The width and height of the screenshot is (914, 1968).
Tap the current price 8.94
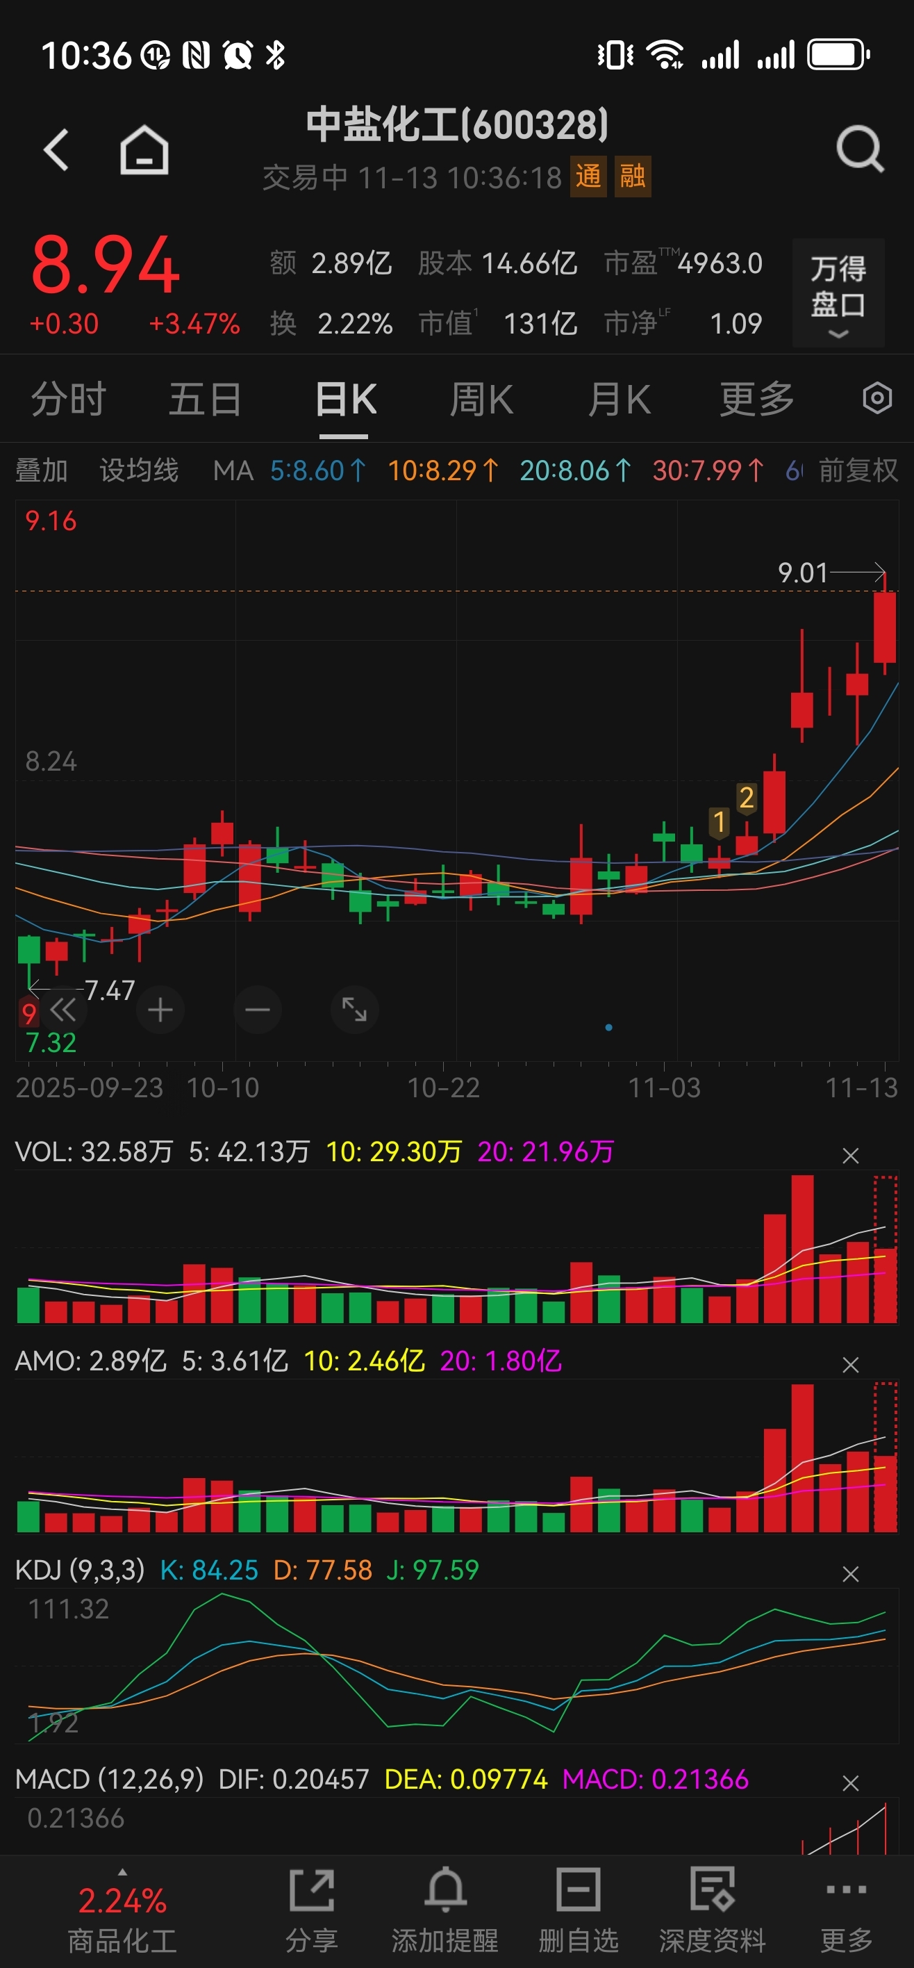[x=106, y=265]
